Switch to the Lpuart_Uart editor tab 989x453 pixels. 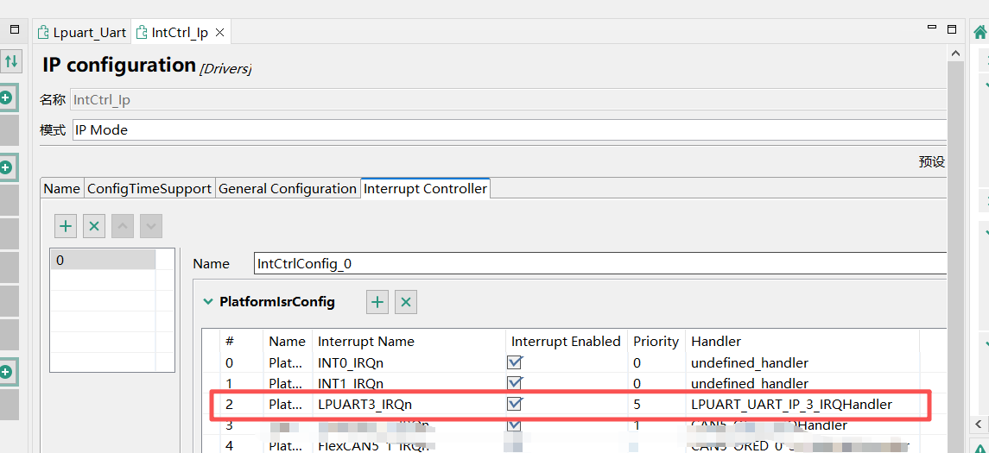click(x=82, y=33)
